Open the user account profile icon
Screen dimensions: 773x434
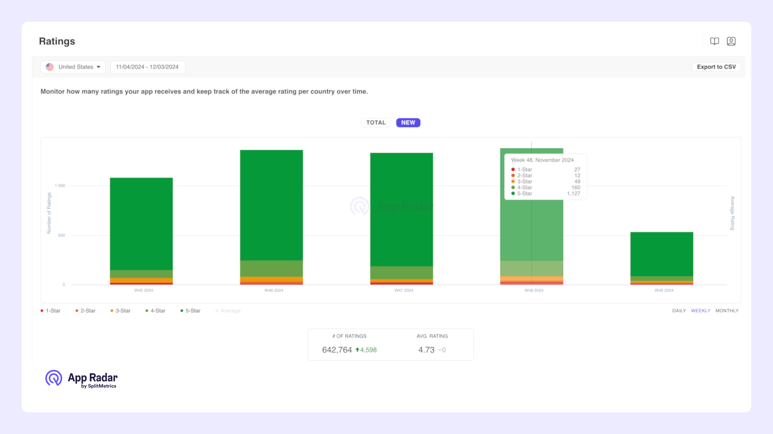pyautogui.click(x=731, y=41)
